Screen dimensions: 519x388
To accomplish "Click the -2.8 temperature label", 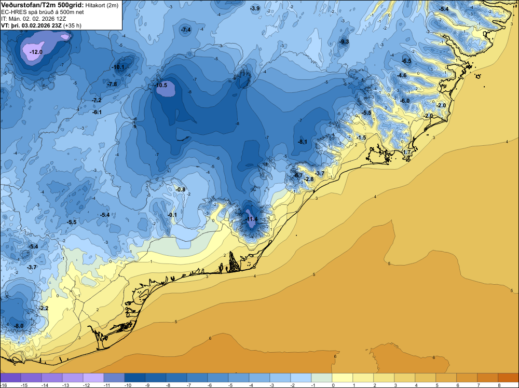I will coord(308,179).
